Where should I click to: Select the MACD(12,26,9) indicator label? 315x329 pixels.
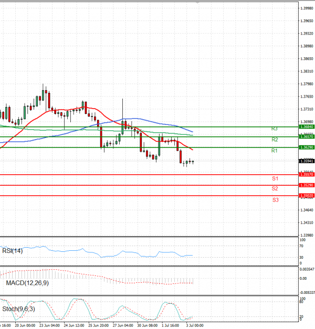click(x=27, y=283)
